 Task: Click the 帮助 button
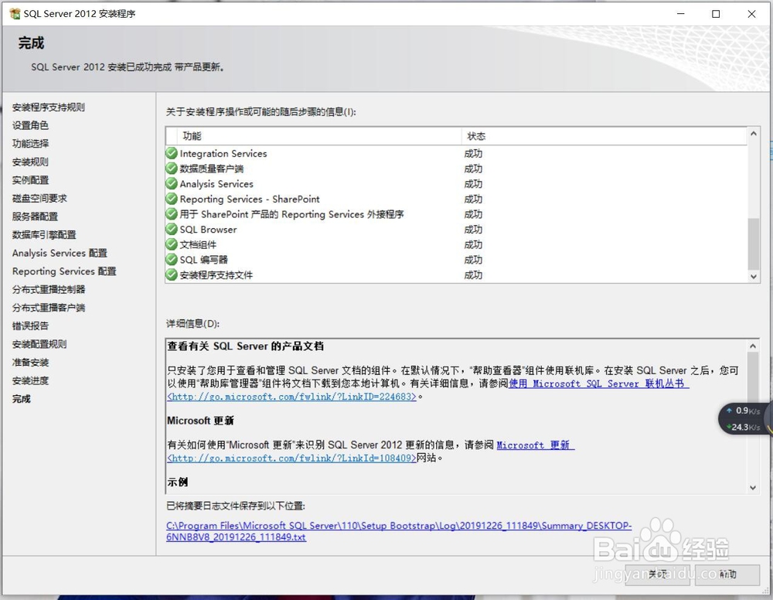tap(727, 574)
